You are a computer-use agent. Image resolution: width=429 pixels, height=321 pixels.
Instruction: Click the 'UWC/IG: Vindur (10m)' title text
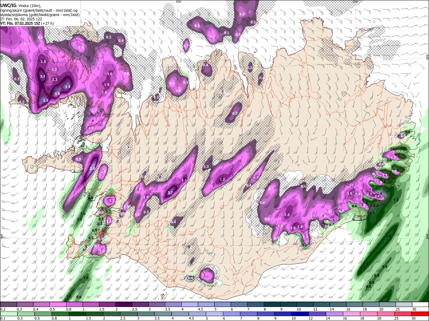(x=21, y=6)
